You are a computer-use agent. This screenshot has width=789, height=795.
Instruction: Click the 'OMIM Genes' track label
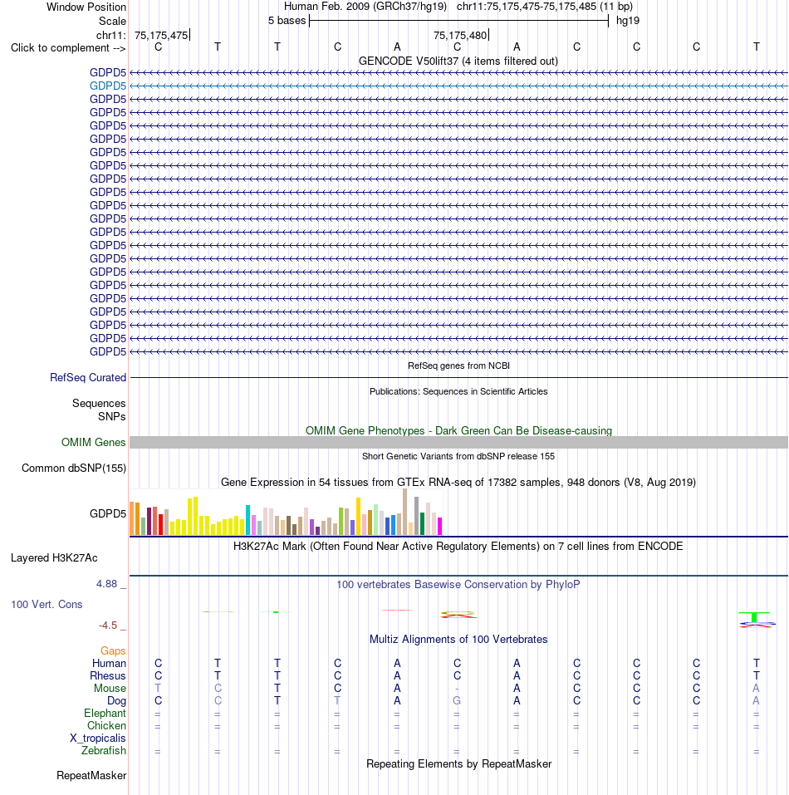coord(93,442)
